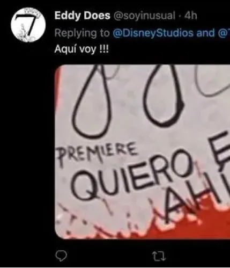This screenshot has width=230, height=268.
Task: Click the tweet text "Aquí voy !!!"
Action: pyautogui.click(x=81, y=49)
